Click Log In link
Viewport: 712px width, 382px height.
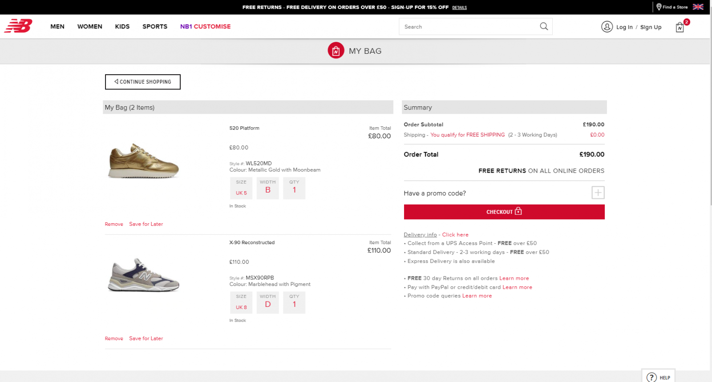(x=624, y=27)
